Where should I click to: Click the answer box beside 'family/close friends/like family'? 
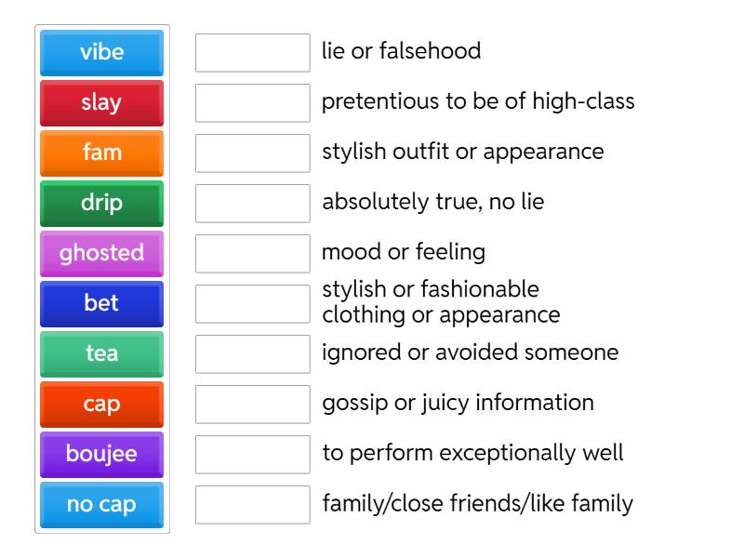coord(252,503)
